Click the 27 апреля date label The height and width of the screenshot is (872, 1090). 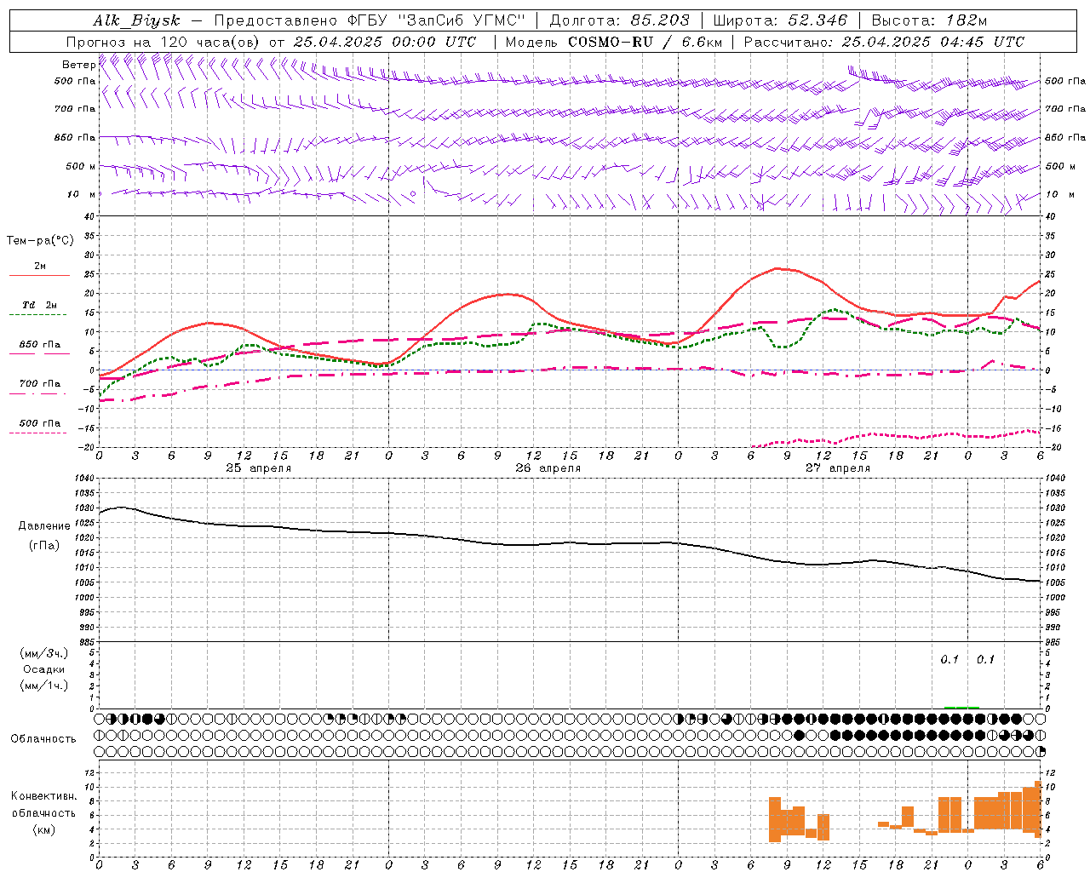pyautogui.click(x=837, y=468)
